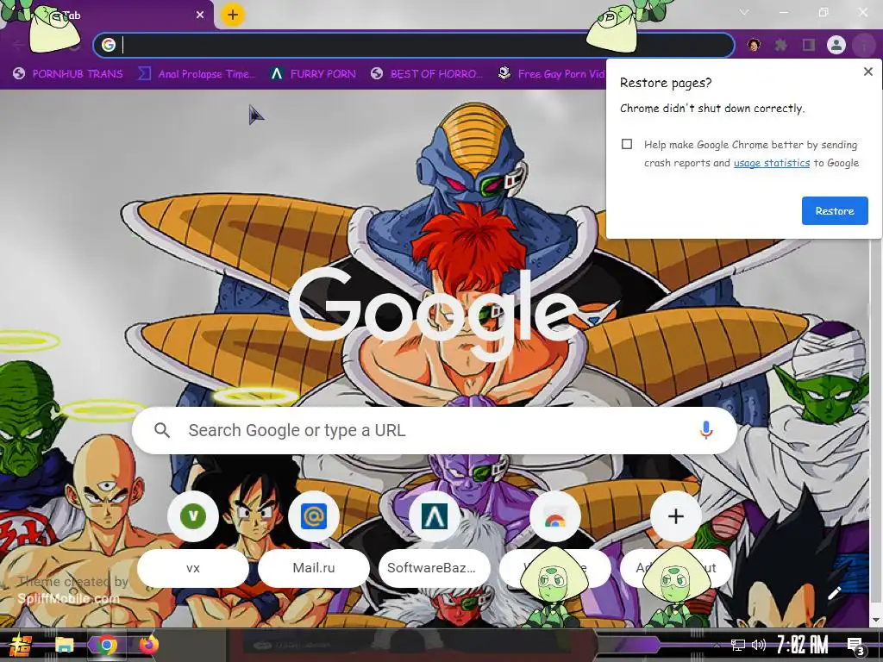Screen dimensions: 883x662
Task: Click the Google logo
Action: (x=433, y=314)
